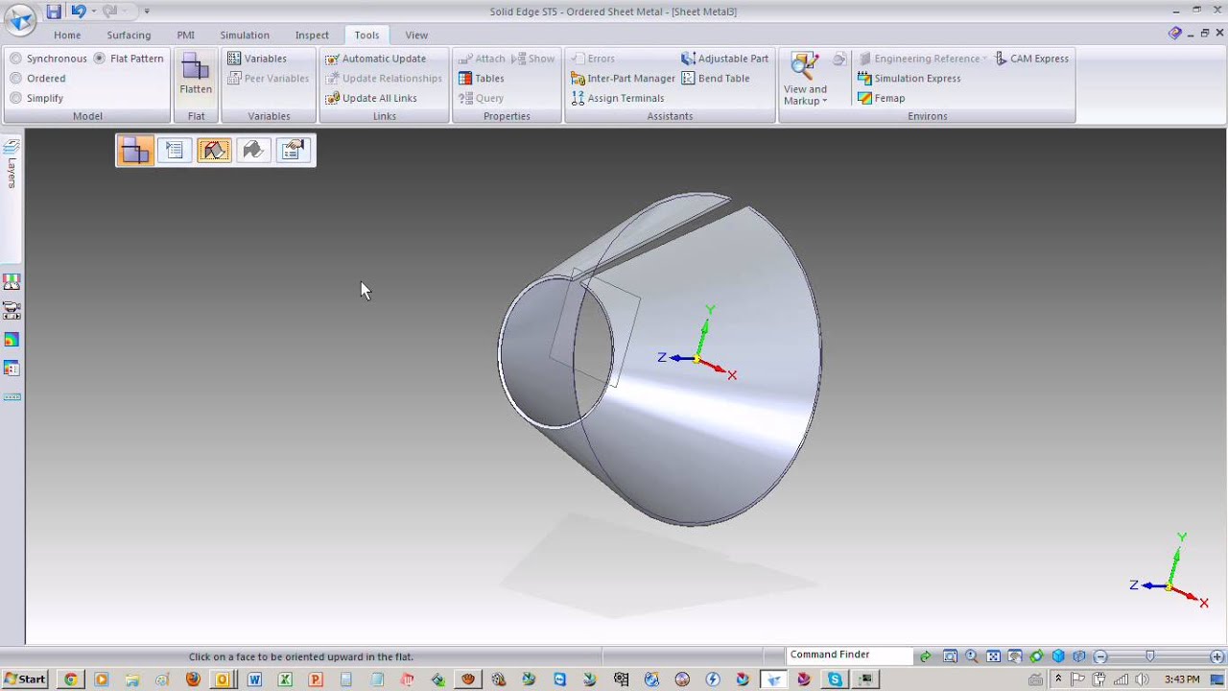Undo the last action
This screenshot has height=691, width=1228.
(78, 12)
